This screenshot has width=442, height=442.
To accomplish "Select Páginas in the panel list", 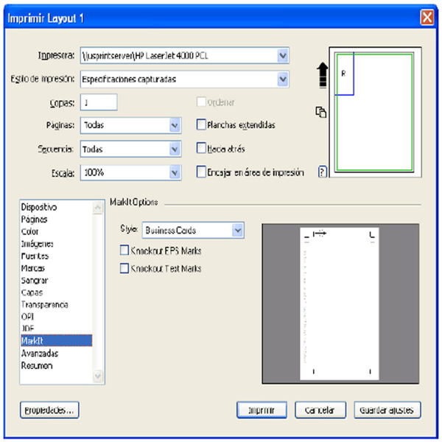I will 57,220.
